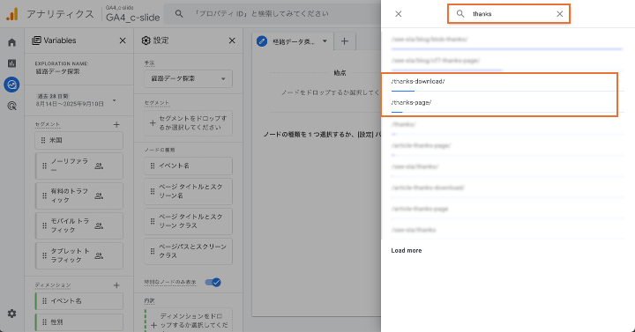The height and width of the screenshot is (332, 635).
Task: Click the segment drop zone in 設定
Action: tap(189, 123)
